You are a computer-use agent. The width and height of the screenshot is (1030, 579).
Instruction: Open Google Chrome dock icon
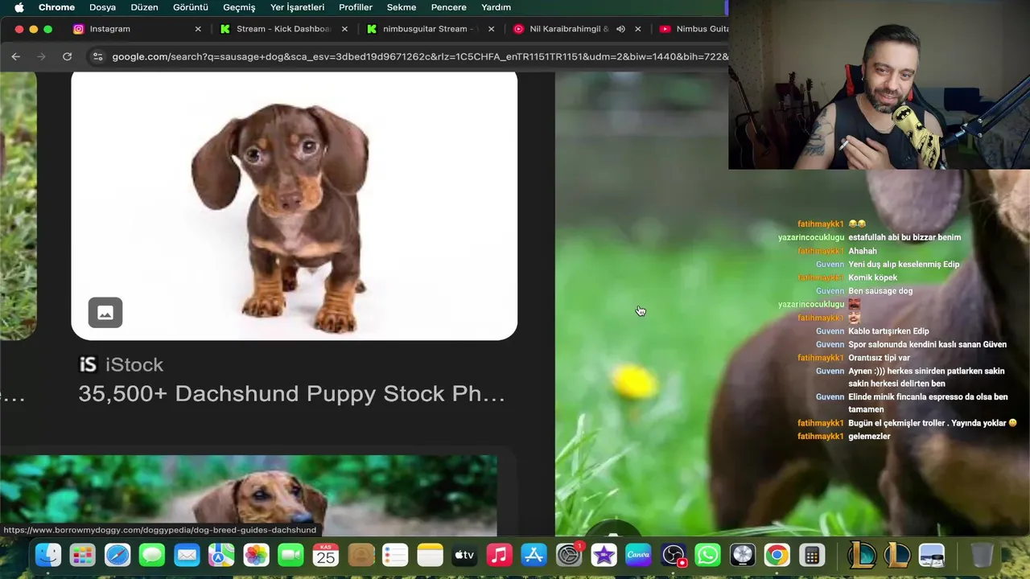pyautogui.click(x=777, y=555)
